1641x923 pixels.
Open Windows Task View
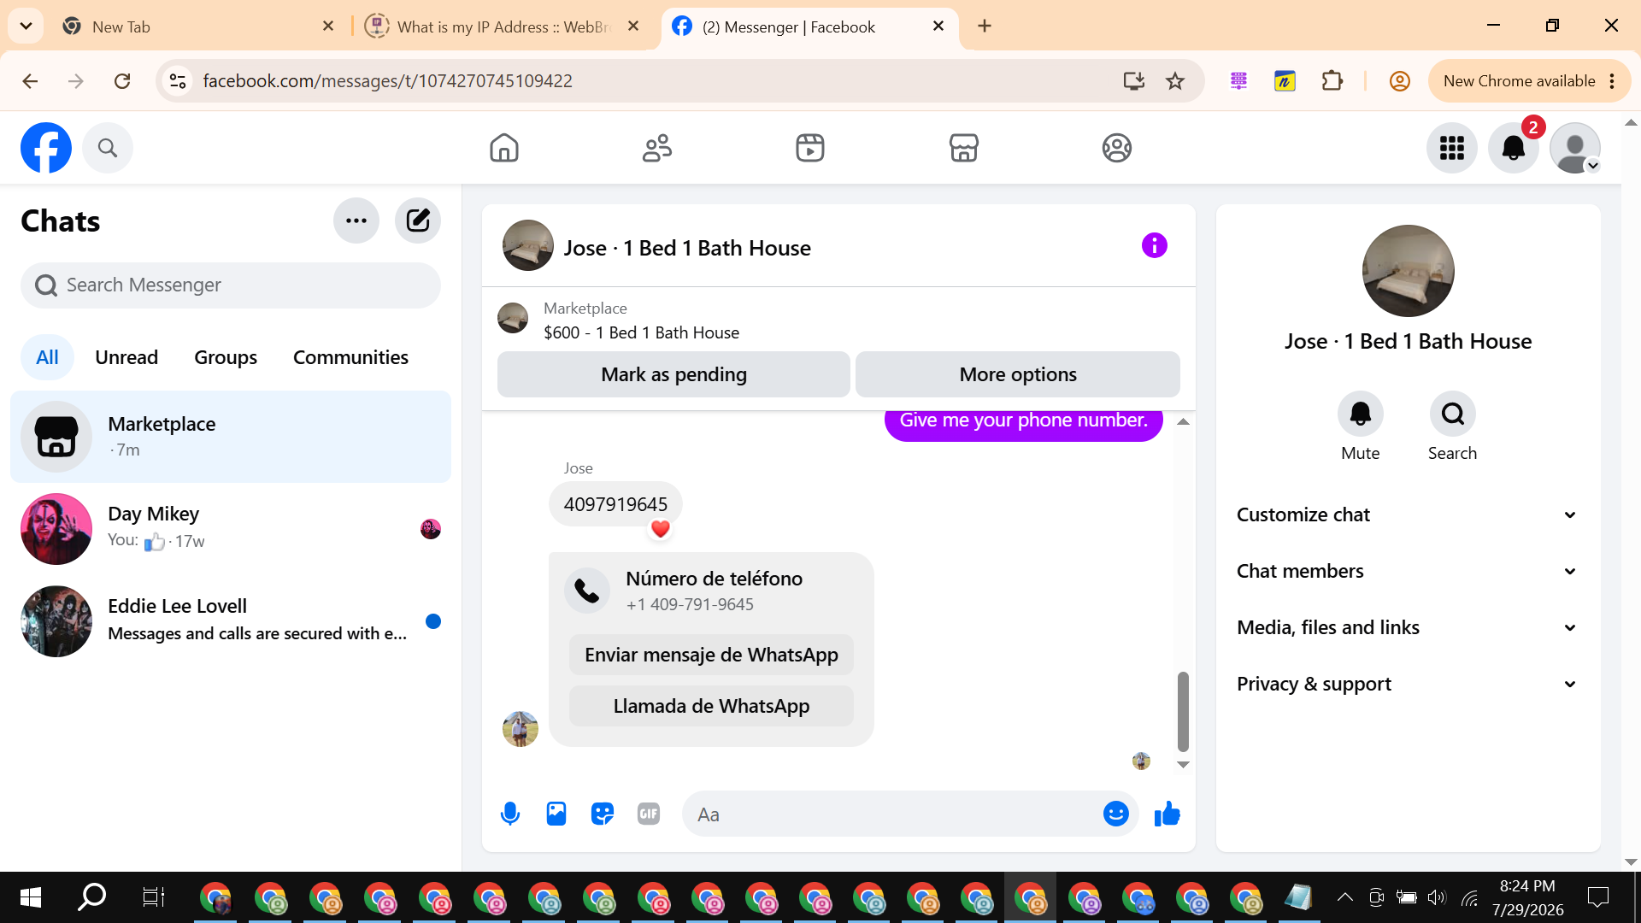(153, 897)
